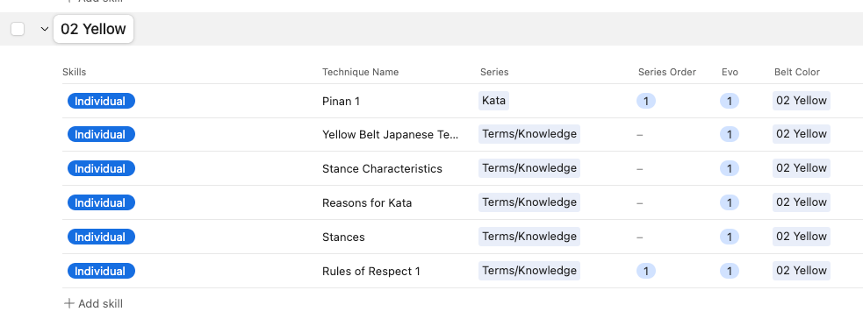Click the Add skill link
The image size is (863, 333).
[x=94, y=303]
